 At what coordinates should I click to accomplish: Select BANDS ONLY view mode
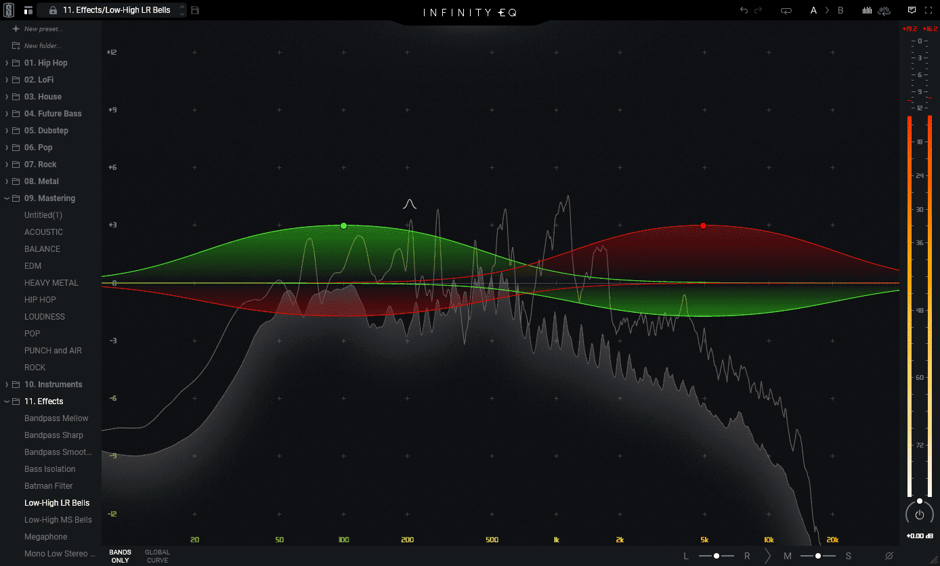(120, 557)
